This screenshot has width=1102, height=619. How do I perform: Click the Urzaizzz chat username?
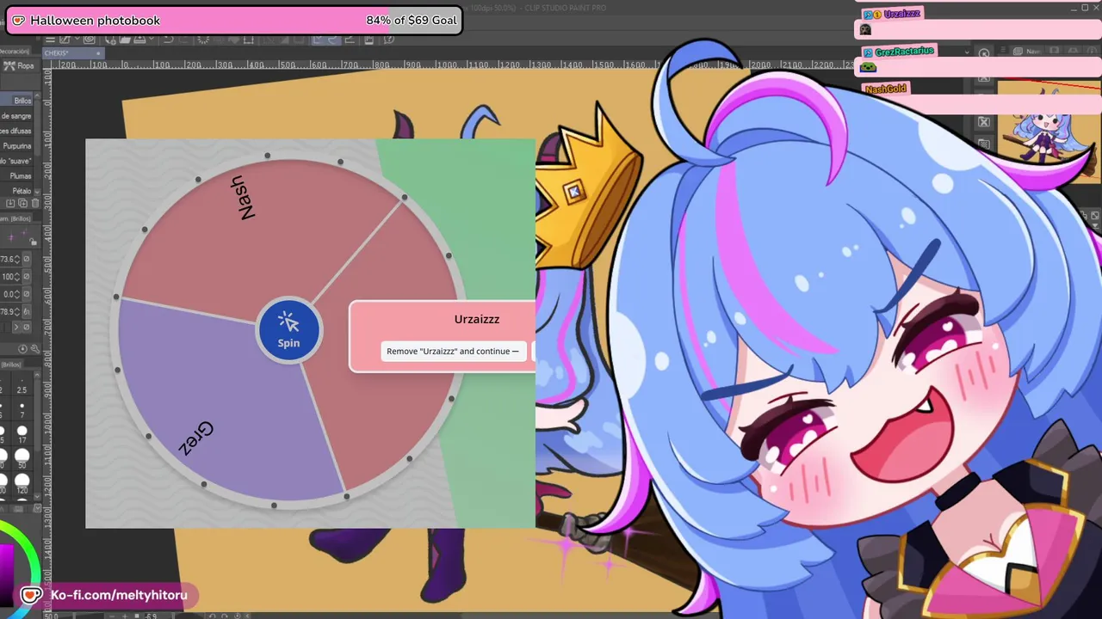902,14
